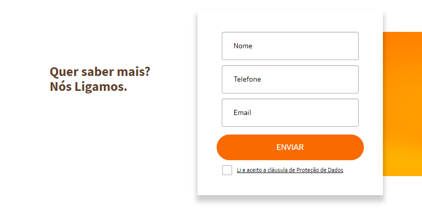Click the word 'ENVIAR' on the button
This screenshot has width=422, height=210.
pos(290,147)
